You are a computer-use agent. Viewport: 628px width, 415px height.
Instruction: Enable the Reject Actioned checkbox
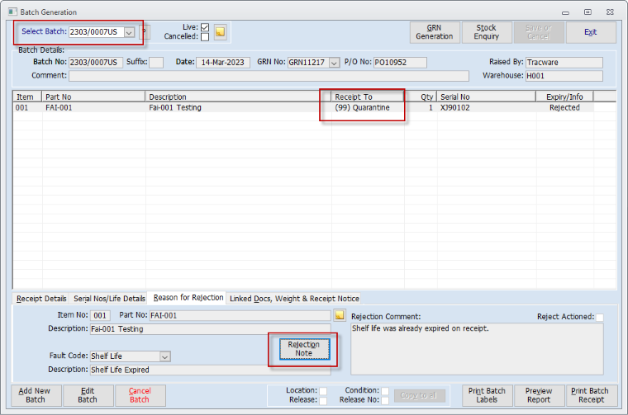pyautogui.click(x=600, y=317)
